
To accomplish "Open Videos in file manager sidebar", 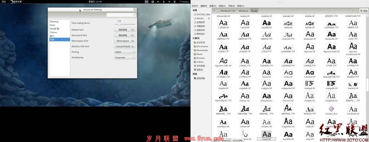I will pyautogui.click(x=199, y=62).
